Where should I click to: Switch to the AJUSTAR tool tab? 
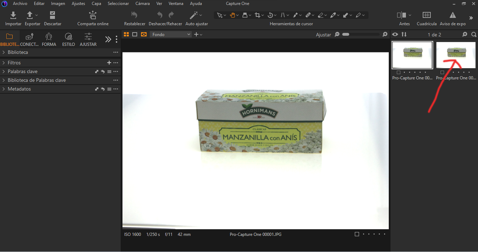[88, 40]
